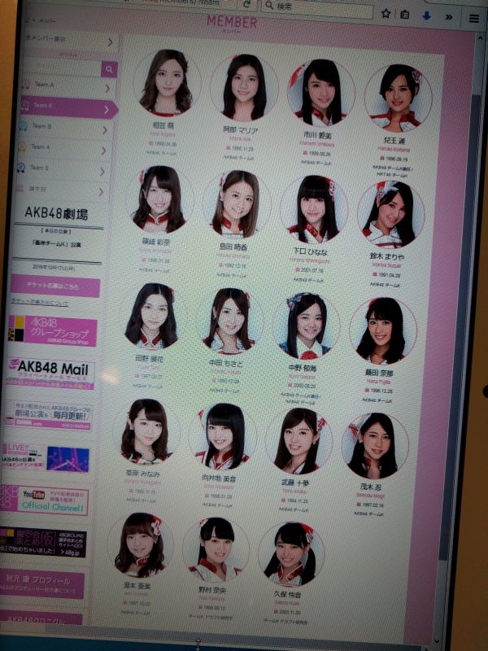Click the calendar icon beside 藤田 奈那's birthdate
This screenshot has width=488, height=651.
[368, 391]
